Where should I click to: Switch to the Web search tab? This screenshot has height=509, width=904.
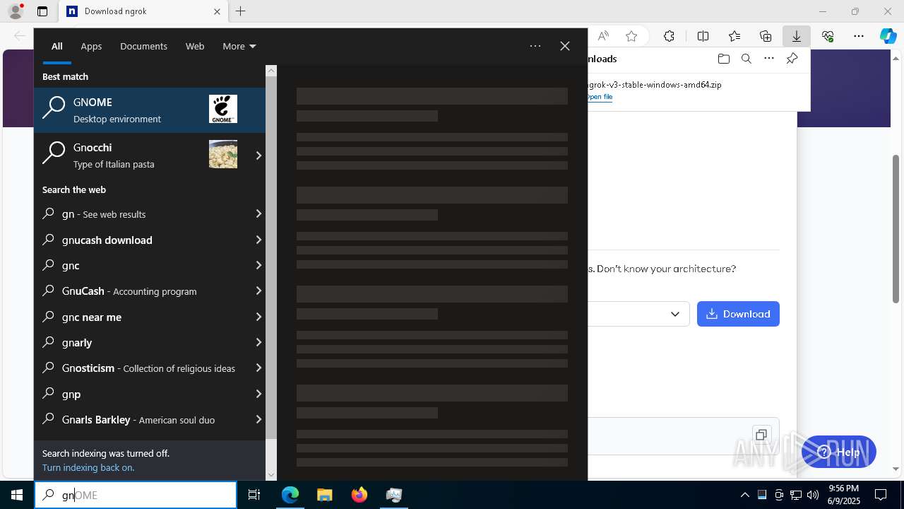(195, 46)
